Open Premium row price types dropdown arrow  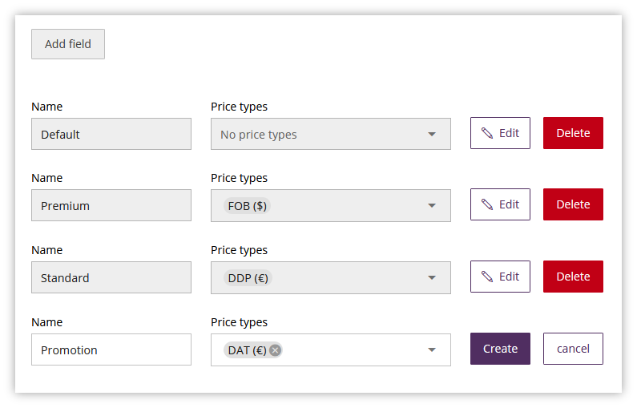432,205
